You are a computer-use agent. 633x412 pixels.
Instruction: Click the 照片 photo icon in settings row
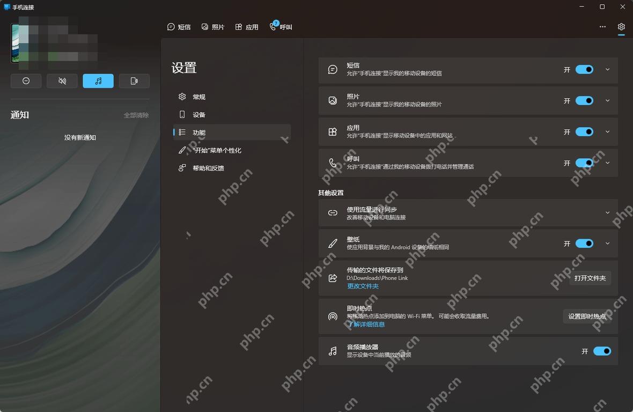pos(333,100)
